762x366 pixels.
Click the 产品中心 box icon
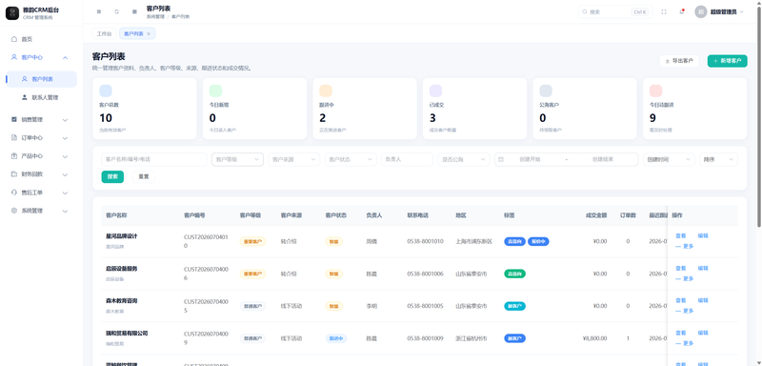point(14,156)
